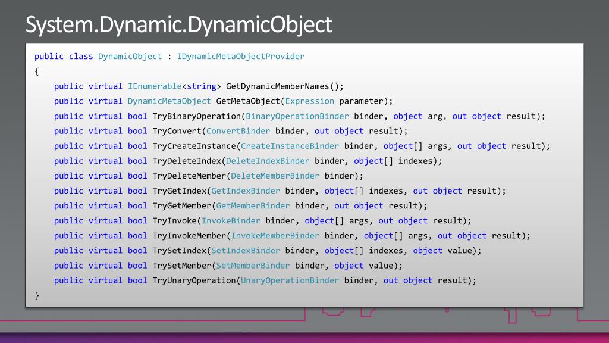This screenshot has height=343, width=609.
Task: Select the DeleteIndexBinder type
Action: click(268, 161)
